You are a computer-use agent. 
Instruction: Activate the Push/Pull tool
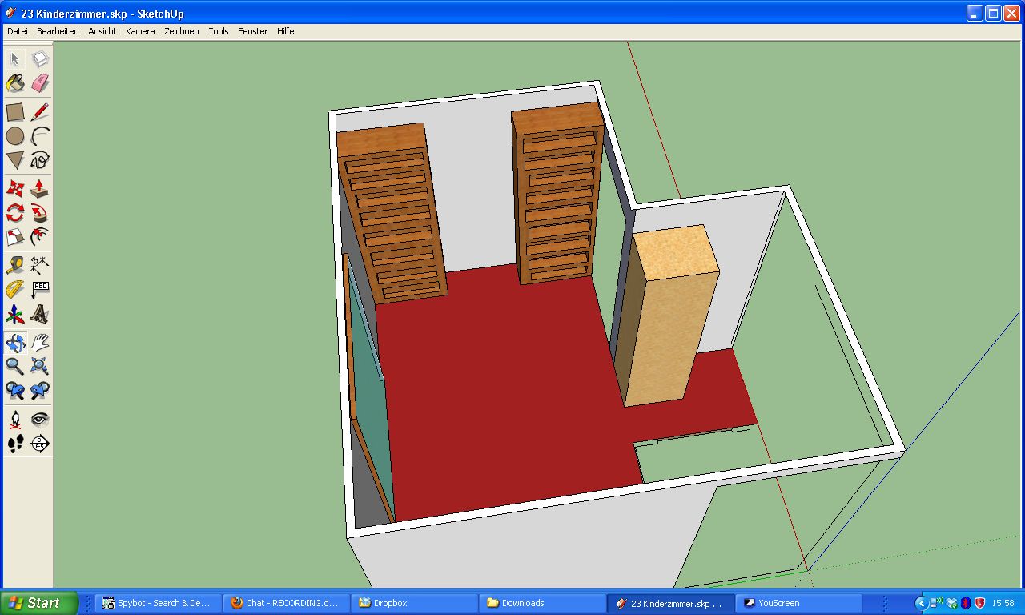40,189
